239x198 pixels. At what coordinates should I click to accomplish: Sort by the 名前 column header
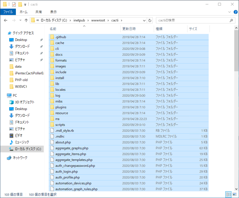point(84,29)
